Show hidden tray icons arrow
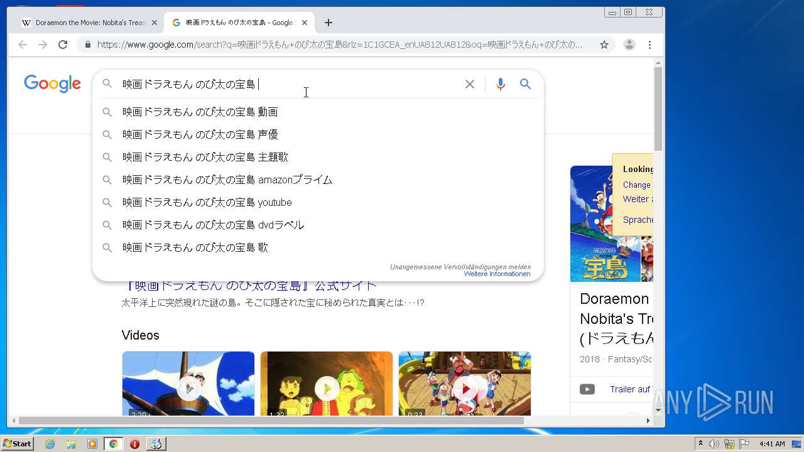 [700, 444]
